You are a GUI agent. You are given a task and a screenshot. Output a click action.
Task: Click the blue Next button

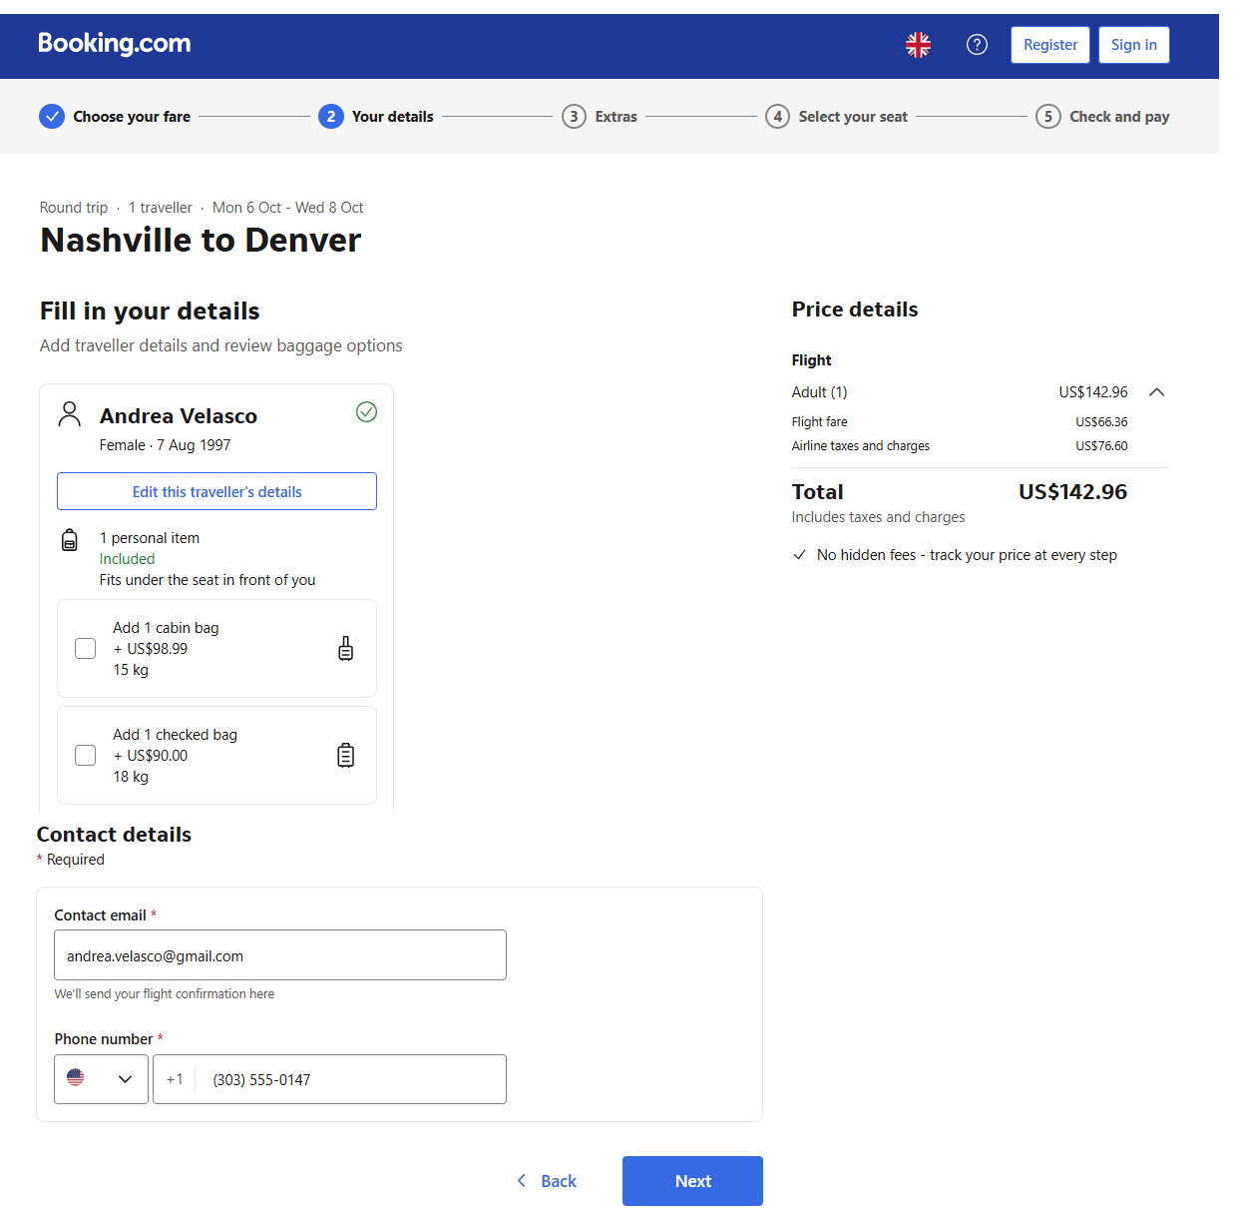[692, 1181]
